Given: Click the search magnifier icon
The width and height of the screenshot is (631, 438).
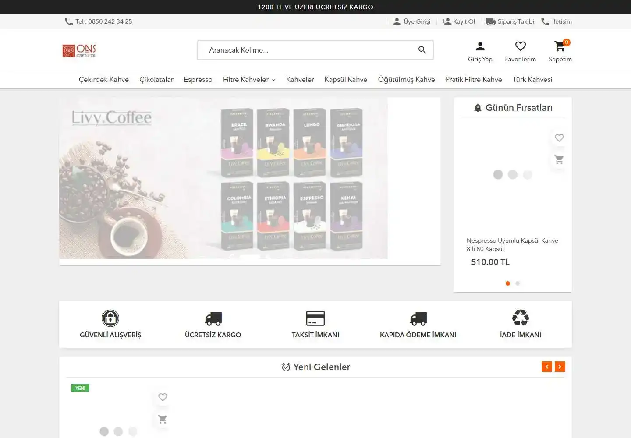Looking at the screenshot, I should 422,50.
